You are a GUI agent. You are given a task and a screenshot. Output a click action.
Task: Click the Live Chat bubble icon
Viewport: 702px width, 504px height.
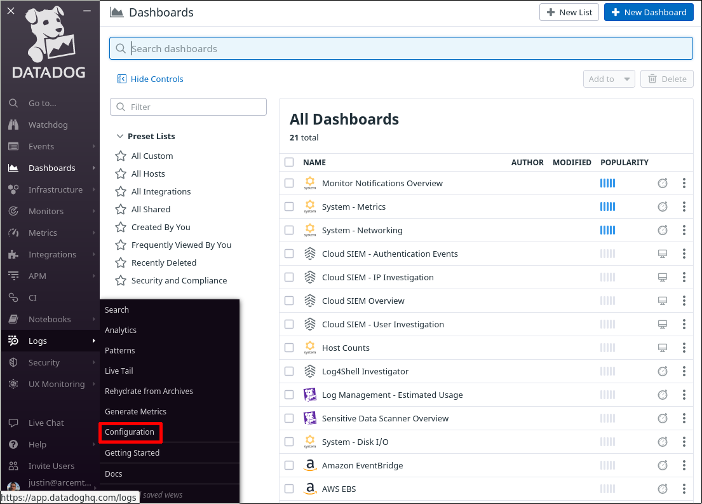click(13, 423)
